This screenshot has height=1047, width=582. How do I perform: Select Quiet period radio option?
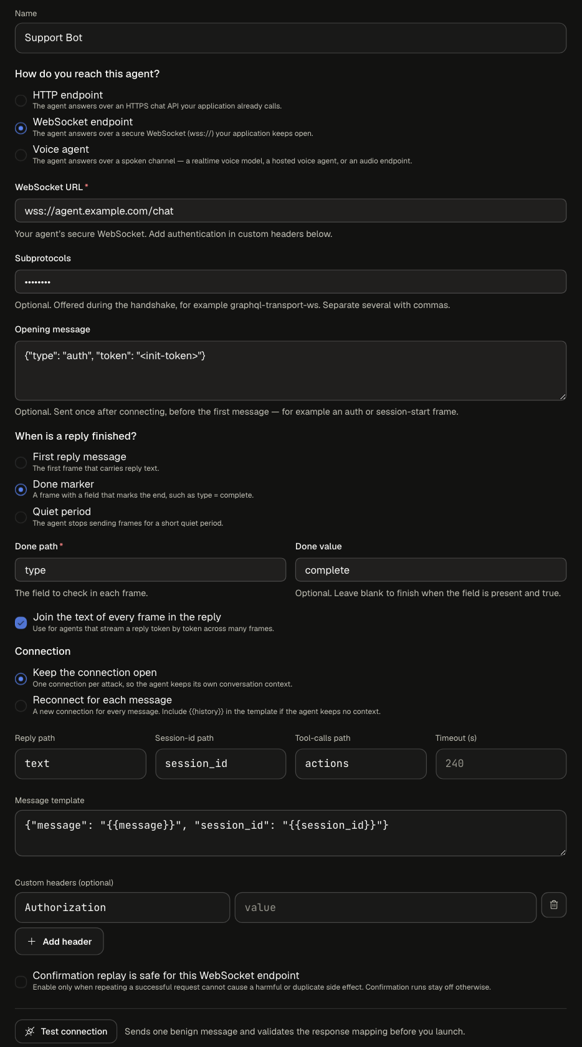(21, 517)
